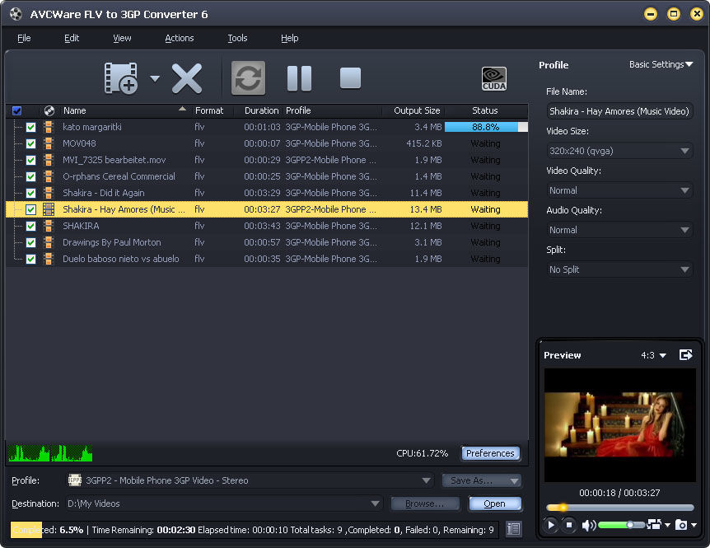
Task: Click the film icon beside Duelo baboso nieto
Action: point(49,259)
